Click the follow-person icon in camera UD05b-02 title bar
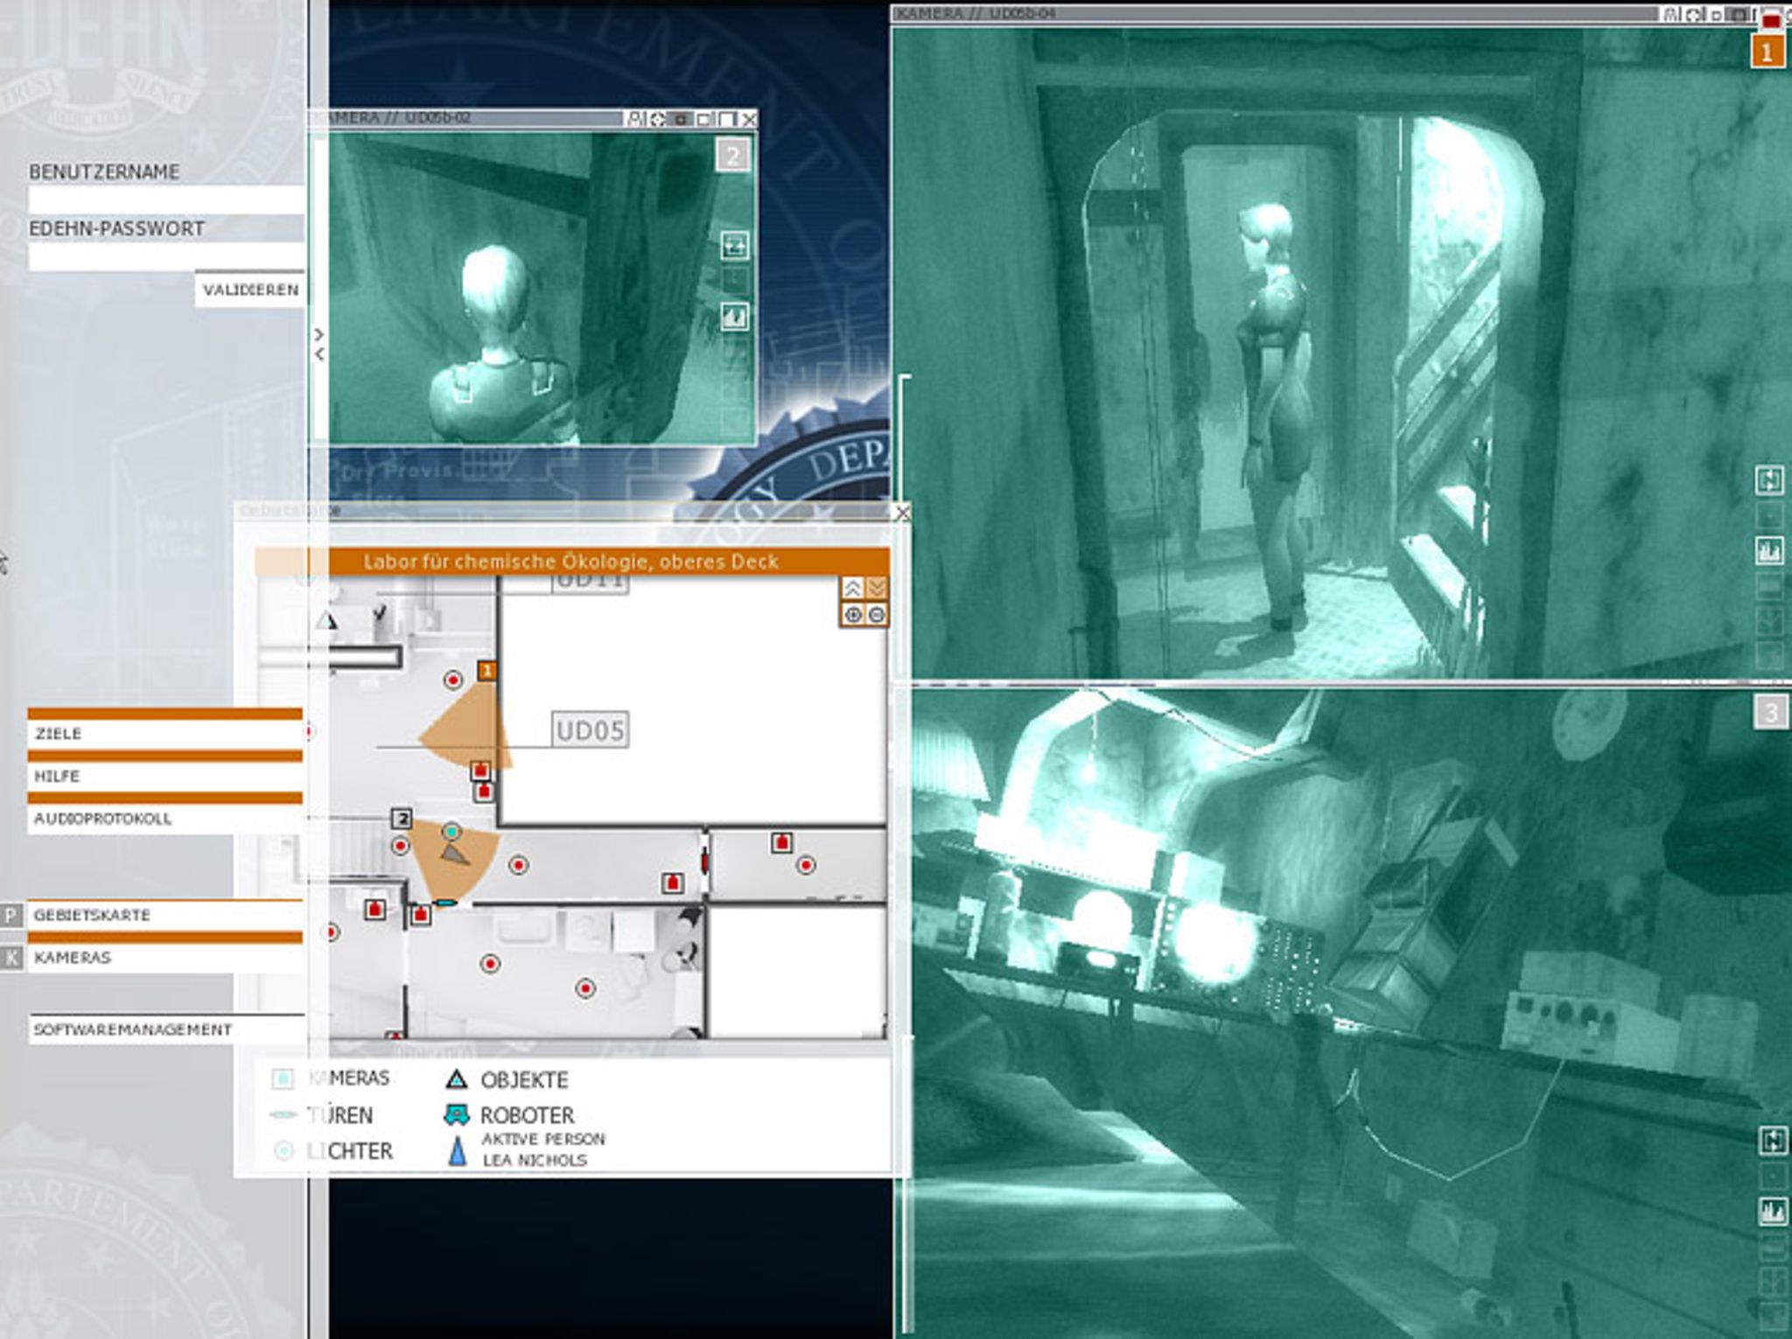This screenshot has height=1339, width=1792. (x=635, y=118)
